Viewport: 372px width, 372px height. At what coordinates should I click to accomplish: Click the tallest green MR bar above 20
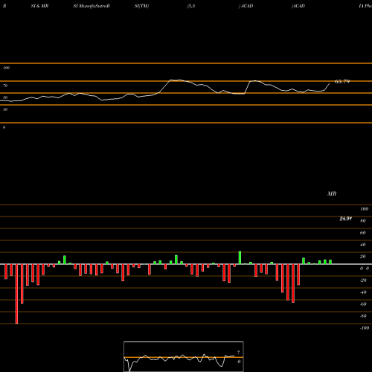(240, 257)
